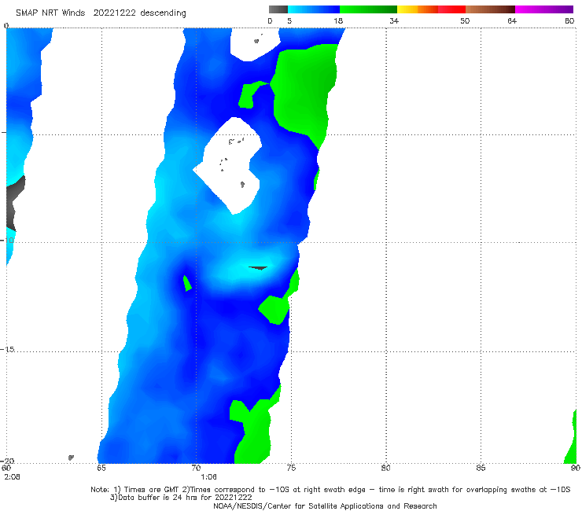Click the longitude axis label '70'
The image size is (582, 511).
pos(196,468)
